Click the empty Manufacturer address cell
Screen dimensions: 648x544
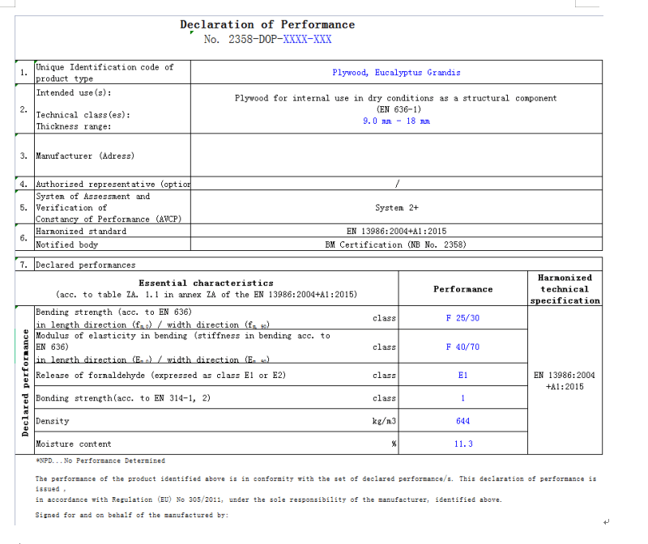(396, 155)
